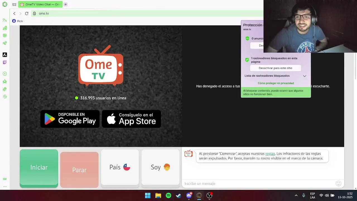Open Discord from the taskbar

click(x=189, y=195)
